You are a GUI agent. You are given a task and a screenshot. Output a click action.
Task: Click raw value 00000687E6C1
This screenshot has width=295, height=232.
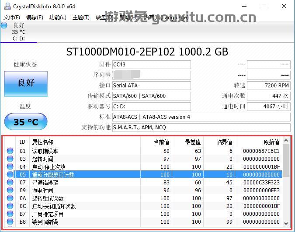[x=261, y=151]
